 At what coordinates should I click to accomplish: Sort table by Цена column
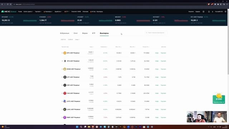(x=92, y=47)
